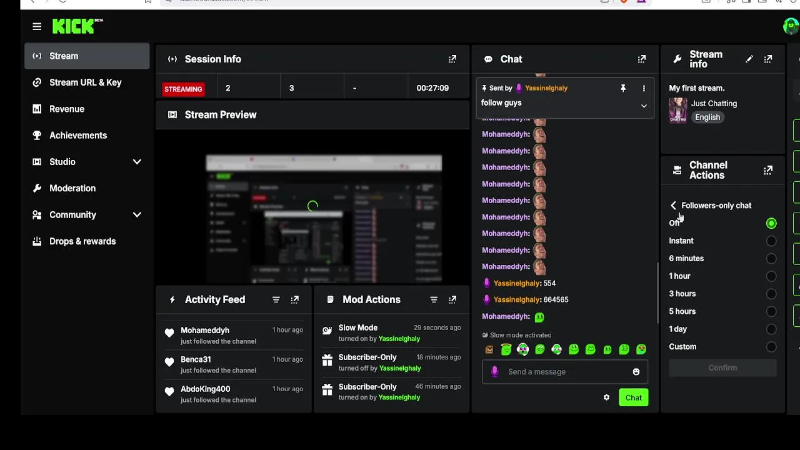The height and width of the screenshot is (450, 800).
Task: Click the Just Chatting category thumbnail
Action: [x=678, y=111]
